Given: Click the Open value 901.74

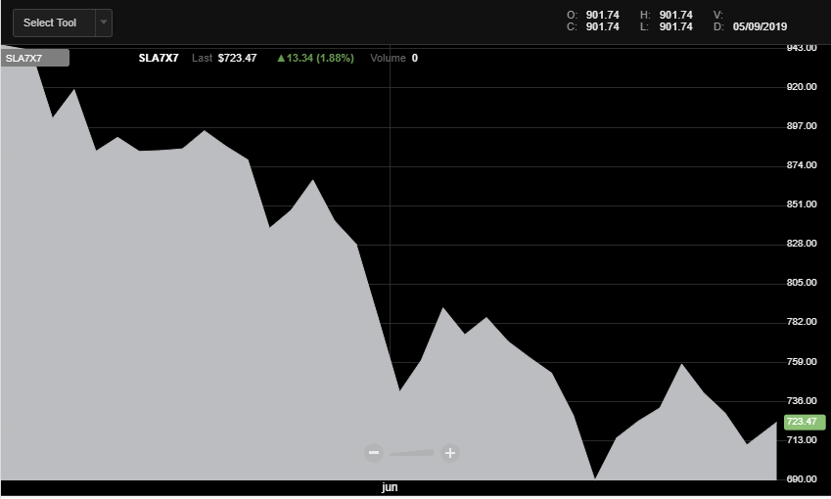Looking at the screenshot, I should coord(603,15).
